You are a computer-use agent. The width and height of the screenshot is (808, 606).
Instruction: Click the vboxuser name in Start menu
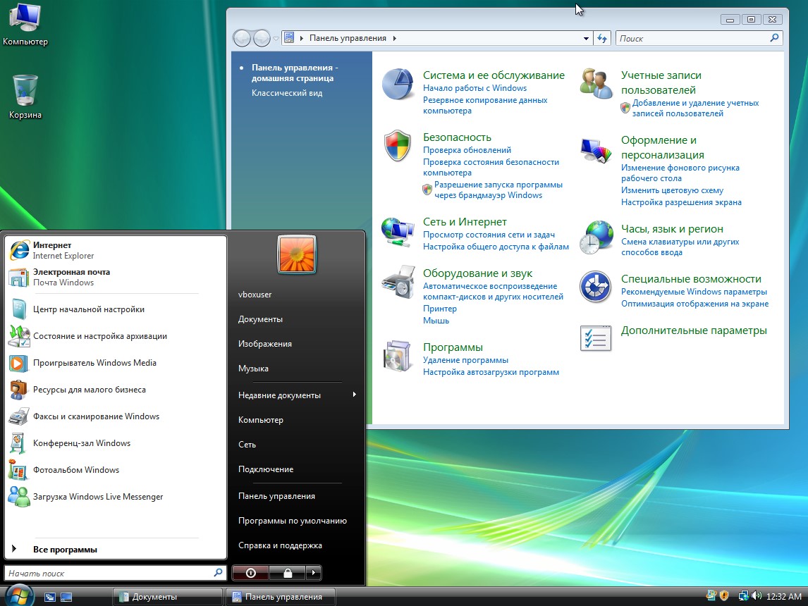pyautogui.click(x=255, y=295)
